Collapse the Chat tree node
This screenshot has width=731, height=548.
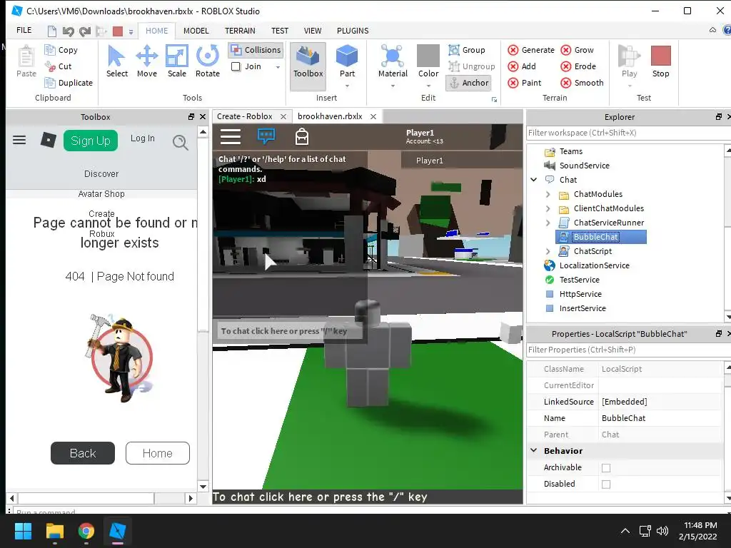coord(534,180)
